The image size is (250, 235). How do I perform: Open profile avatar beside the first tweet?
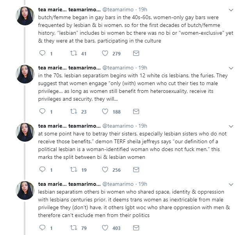click(25, 16)
